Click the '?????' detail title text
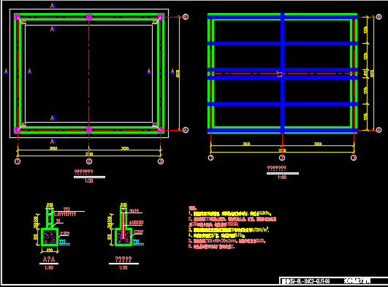Image resolution: width=388 pixels, height=287 pixels. pyautogui.click(x=123, y=259)
